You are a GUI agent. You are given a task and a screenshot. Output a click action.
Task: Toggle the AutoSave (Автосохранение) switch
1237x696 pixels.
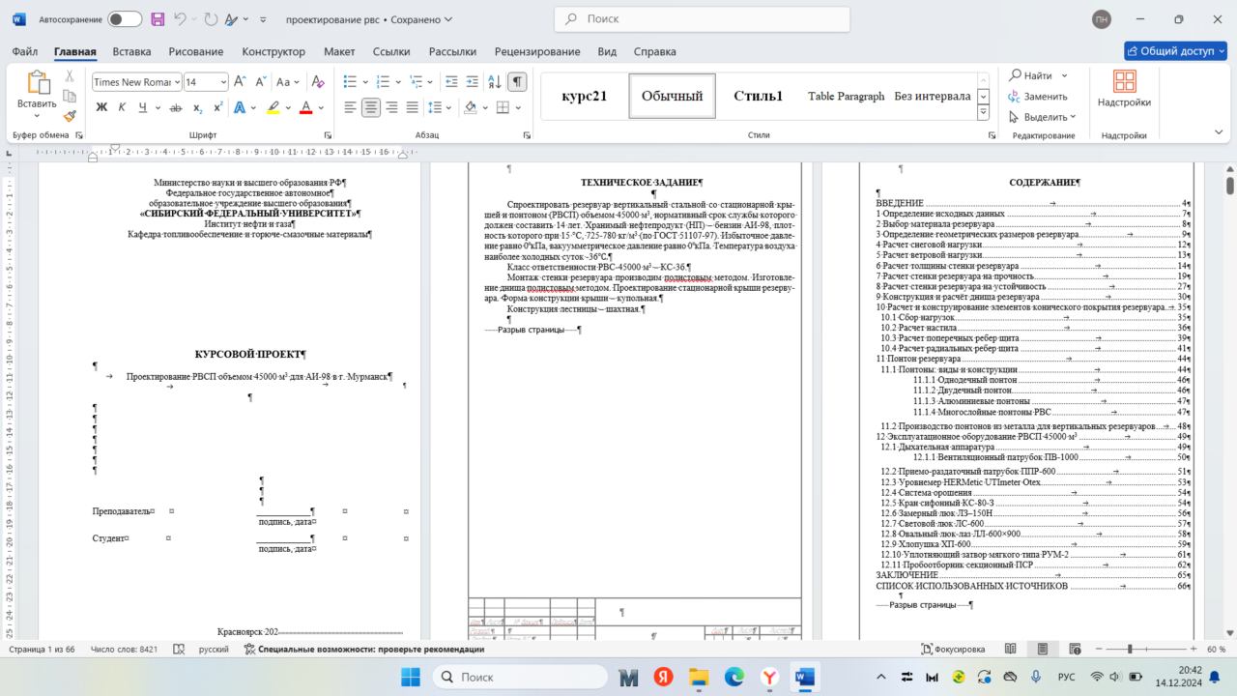pos(125,19)
